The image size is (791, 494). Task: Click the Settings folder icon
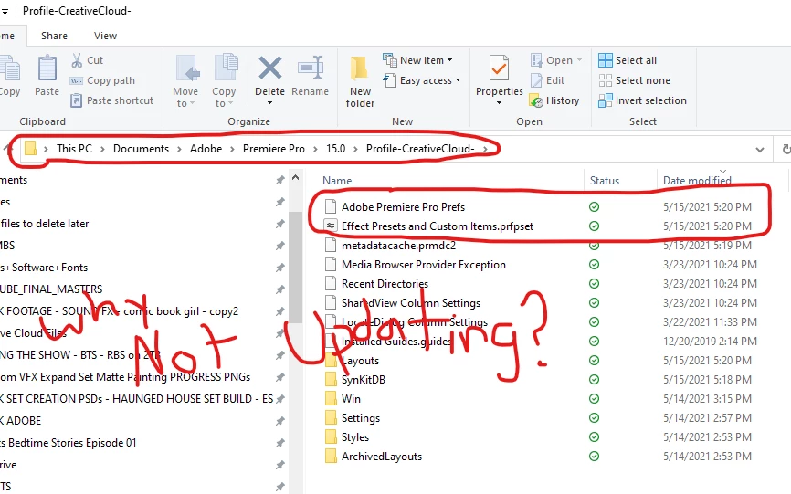[331, 418]
